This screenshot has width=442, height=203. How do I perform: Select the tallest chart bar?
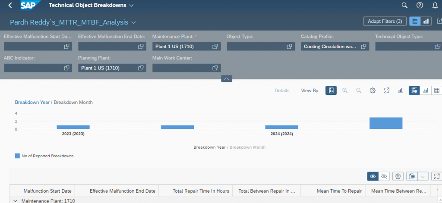[x=386, y=123]
